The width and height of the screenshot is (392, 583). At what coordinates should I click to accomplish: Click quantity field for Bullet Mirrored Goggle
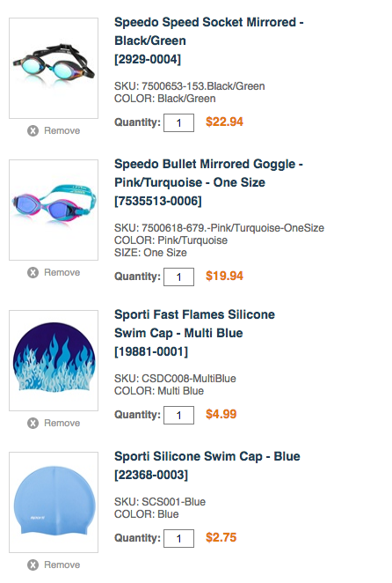tap(179, 277)
